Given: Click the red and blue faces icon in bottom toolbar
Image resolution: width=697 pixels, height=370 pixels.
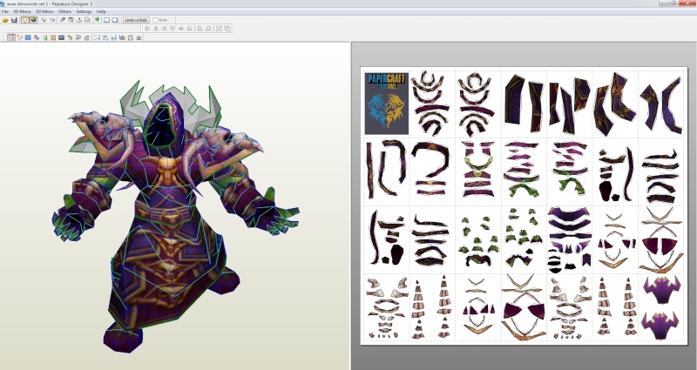Looking at the screenshot, I should pos(37,37).
